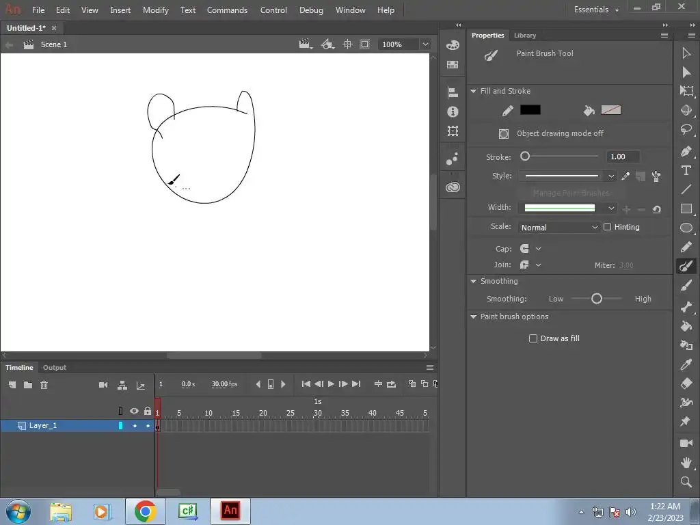The height and width of the screenshot is (525, 700).
Task: Open Google Chrome from the taskbar
Action: click(x=145, y=511)
